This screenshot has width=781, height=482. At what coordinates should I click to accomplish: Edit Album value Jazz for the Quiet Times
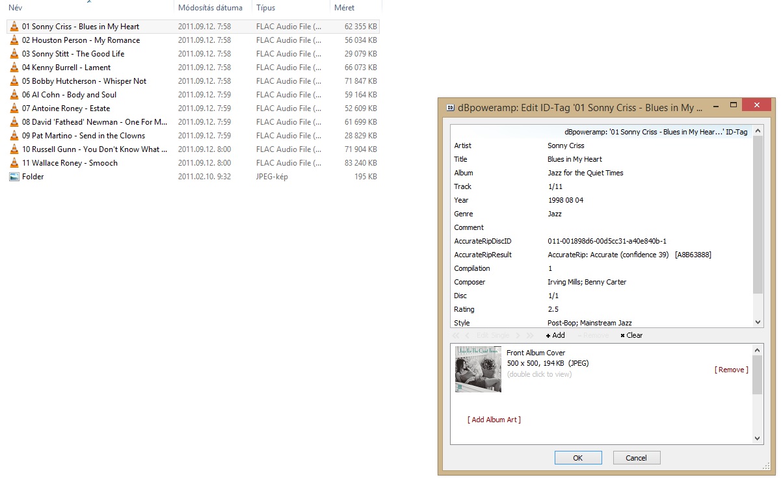(585, 173)
